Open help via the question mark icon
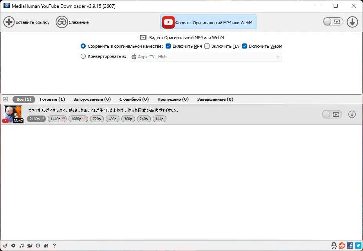 [54, 246]
